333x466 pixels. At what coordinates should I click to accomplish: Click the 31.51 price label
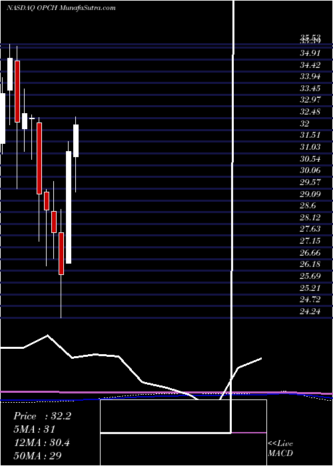310,136
